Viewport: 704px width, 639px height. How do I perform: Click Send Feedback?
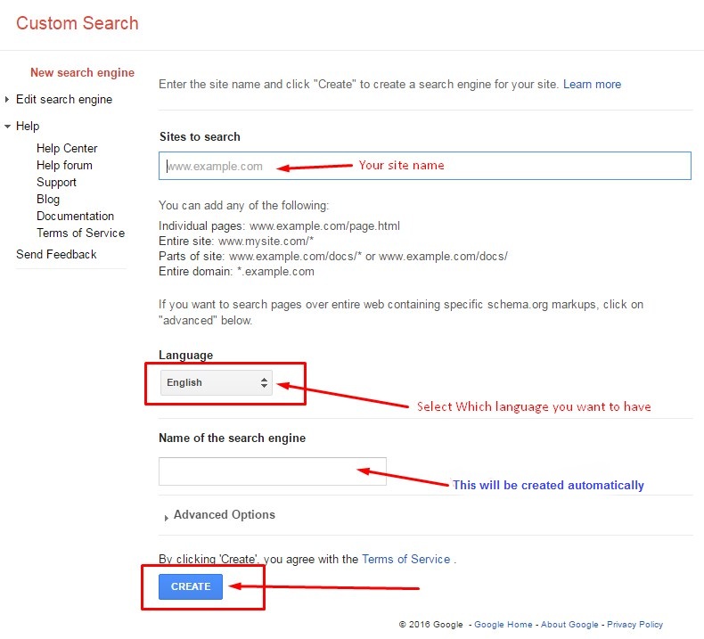click(x=56, y=254)
